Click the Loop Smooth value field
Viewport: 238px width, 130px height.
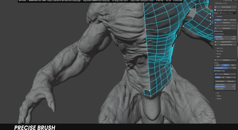pyautogui.click(x=225, y=89)
